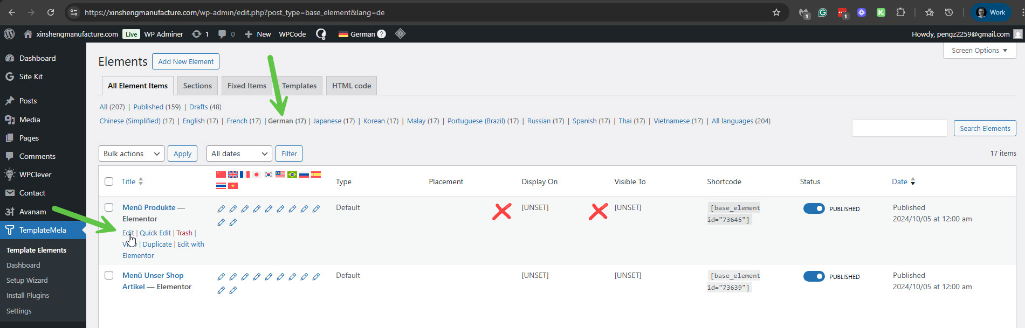Click Add New Element button
1025x328 pixels.
185,61
